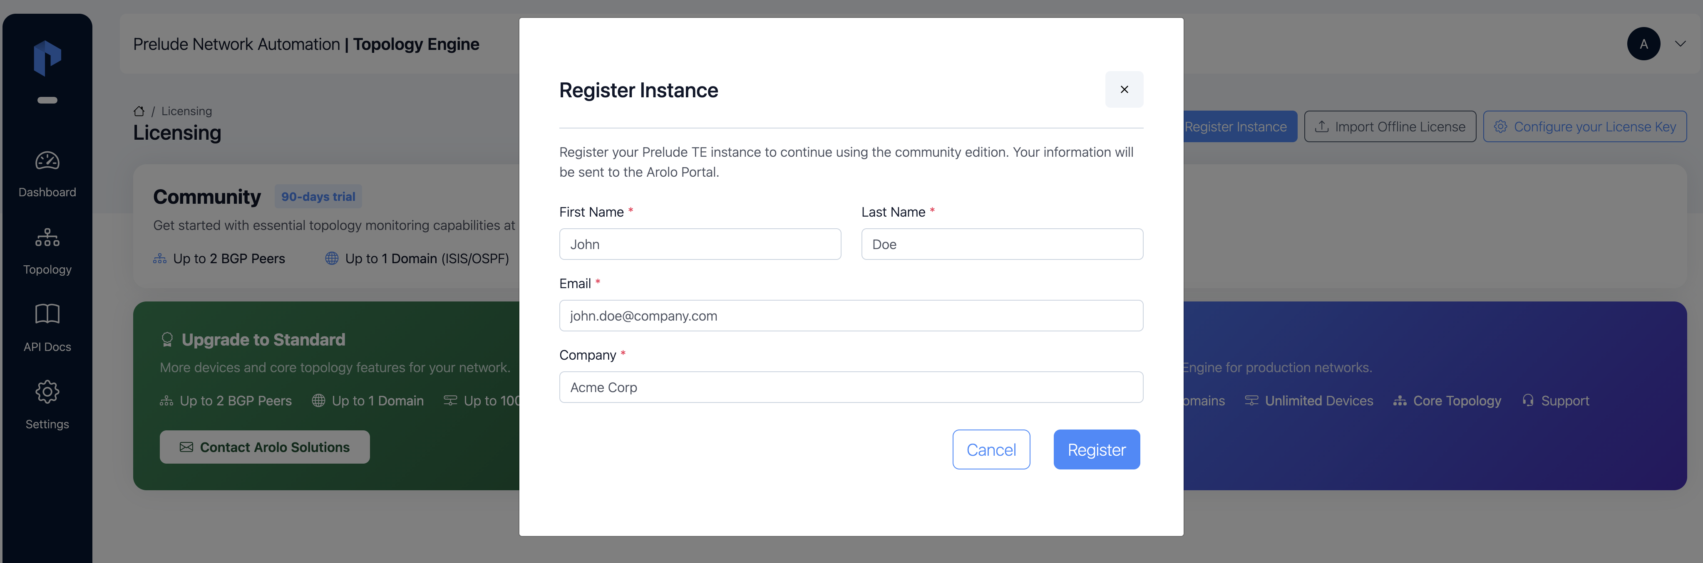Click the Unlimited Devices text
Viewport: 1703px width, 563px height.
[x=1319, y=400]
